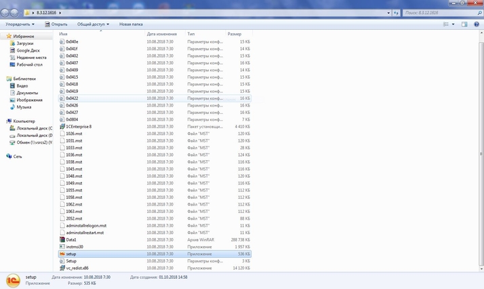
Task: Click the Новая папка button
Action: (x=131, y=24)
